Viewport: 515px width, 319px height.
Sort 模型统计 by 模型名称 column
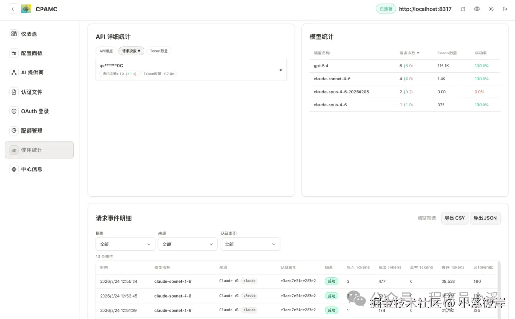321,53
